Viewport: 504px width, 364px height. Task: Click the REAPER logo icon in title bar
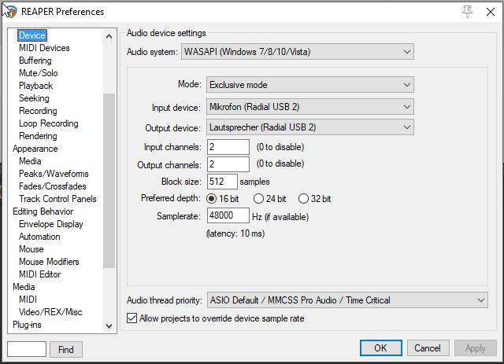(x=9, y=12)
